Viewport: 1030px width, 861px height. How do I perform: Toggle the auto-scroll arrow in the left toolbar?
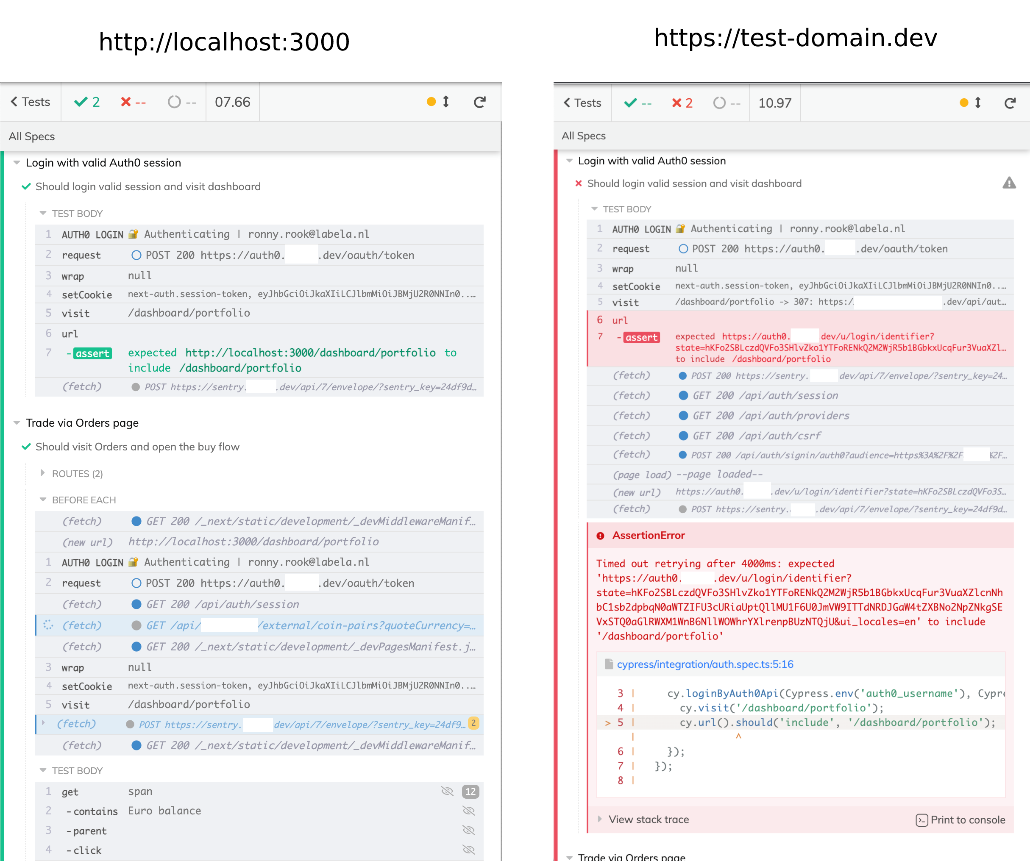tap(445, 102)
